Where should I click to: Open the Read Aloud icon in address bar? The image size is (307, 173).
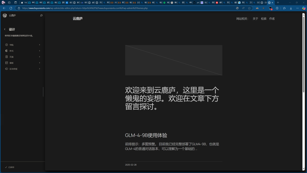pos(243,8)
